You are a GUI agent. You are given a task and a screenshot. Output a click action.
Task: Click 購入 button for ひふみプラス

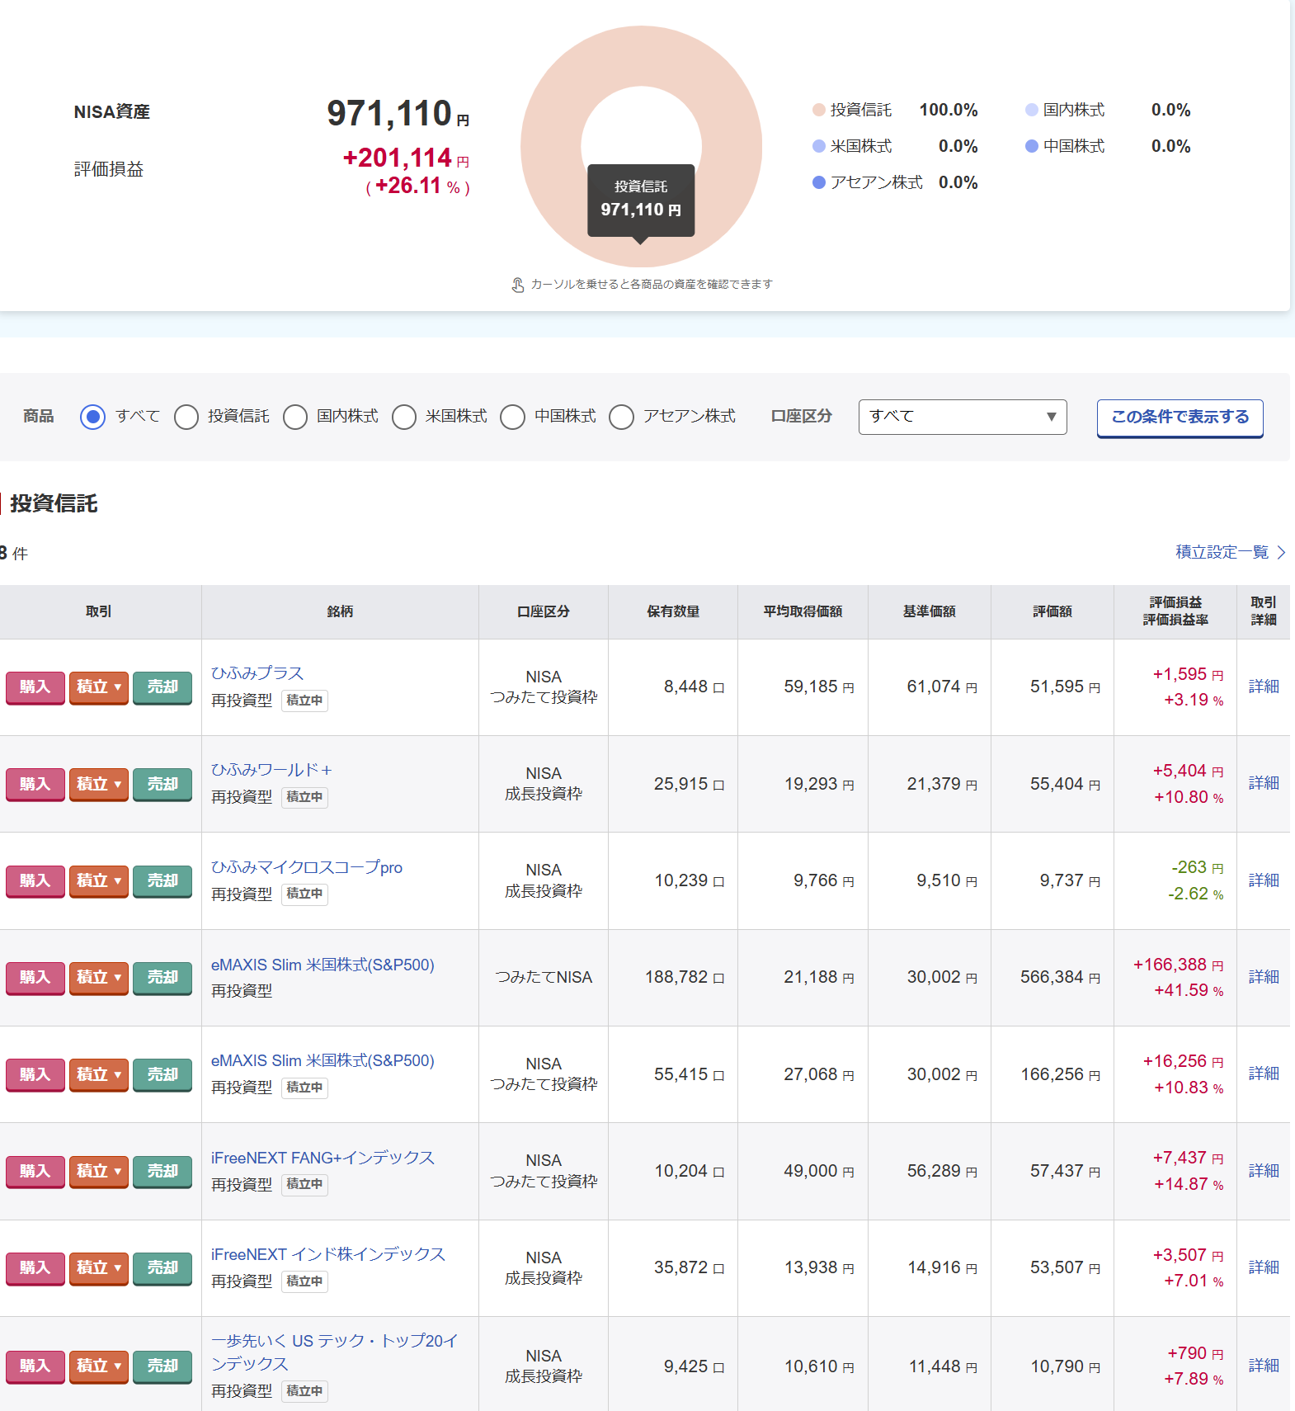[x=35, y=687]
